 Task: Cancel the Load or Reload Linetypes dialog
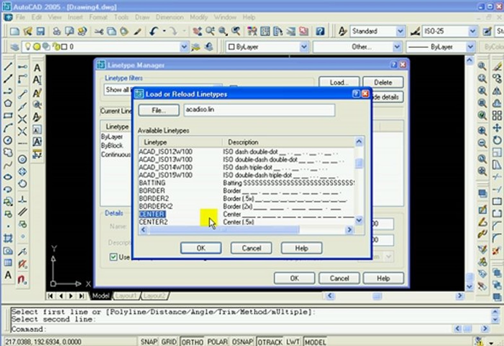[251, 248]
